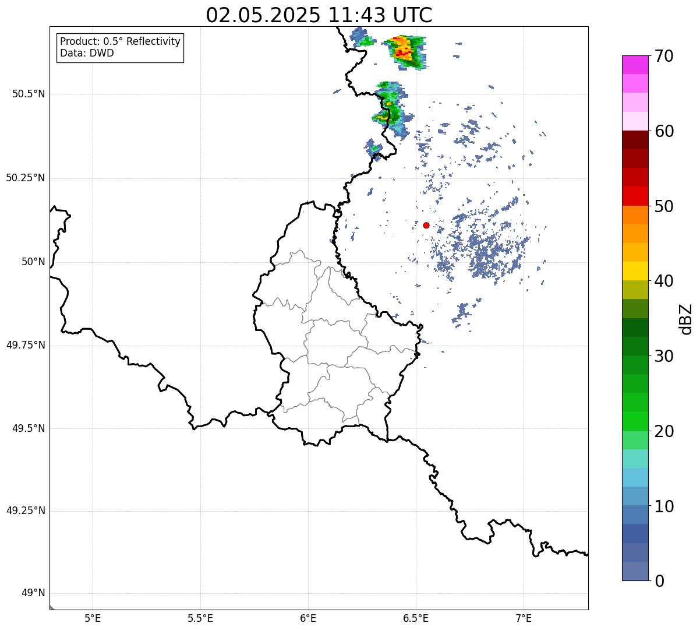This screenshot has height=630, width=700.
Task: Click the longitude label 6.5°E
Action: click(x=416, y=618)
